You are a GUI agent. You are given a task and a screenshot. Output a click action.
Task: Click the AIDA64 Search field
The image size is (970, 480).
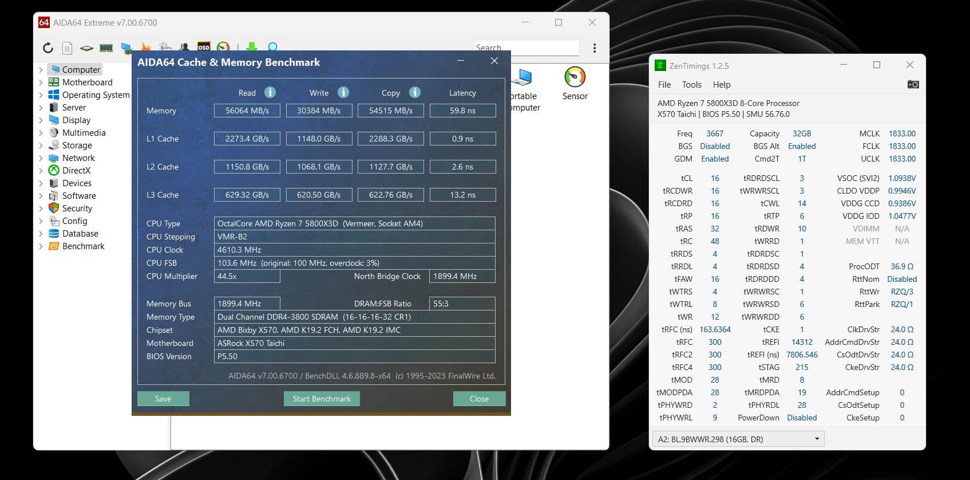(x=526, y=48)
